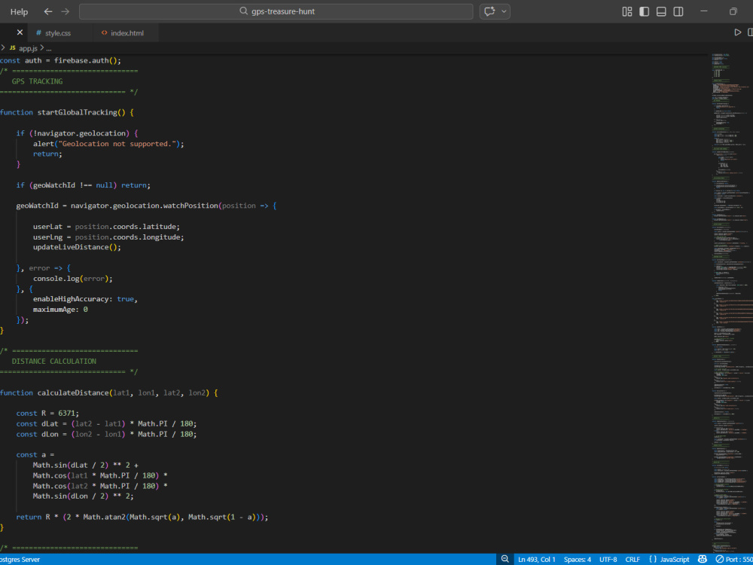Click the Postgres Server status item
The height and width of the screenshot is (565, 753).
(x=20, y=559)
